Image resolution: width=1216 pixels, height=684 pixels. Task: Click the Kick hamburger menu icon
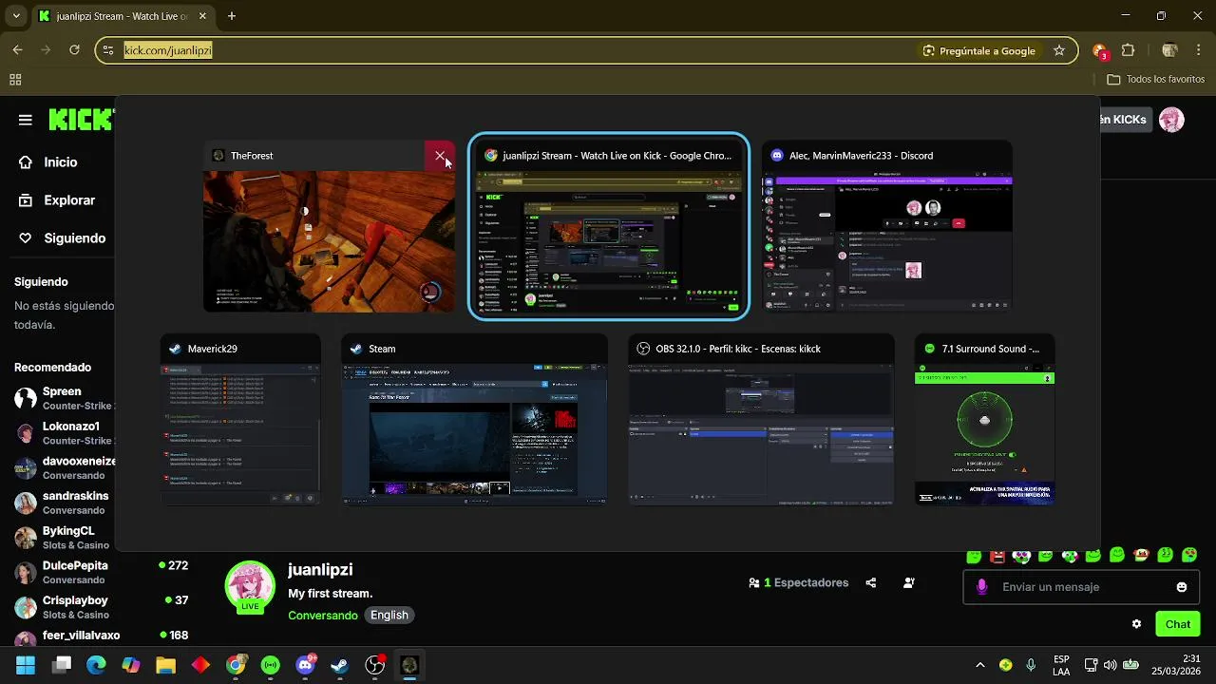(x=26, y=120)
